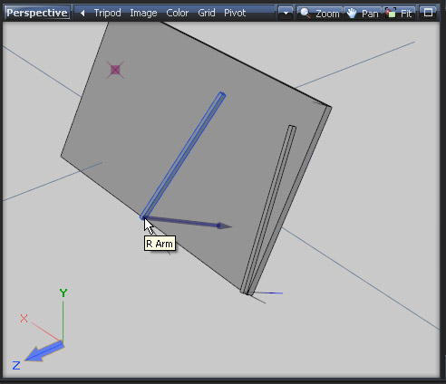Open the Tripod menu
Image resolution: width=446 pixels, height=384 pixels.
tap(107, 13)
